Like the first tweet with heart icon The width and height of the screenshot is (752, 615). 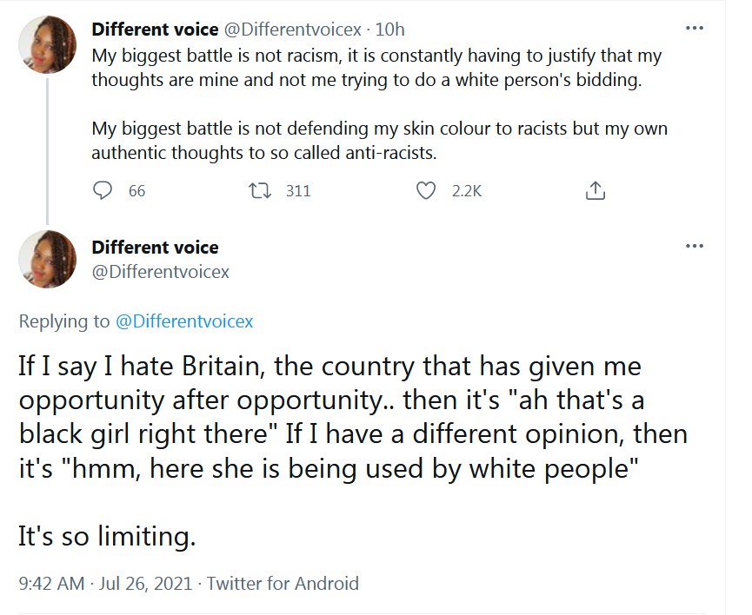[x=426, y=190]
